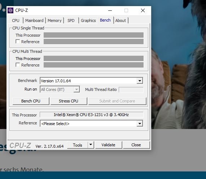Screen dimensions: 206x179
Task: Click the Close button at bottom
Action: click(x=136, y=145)
